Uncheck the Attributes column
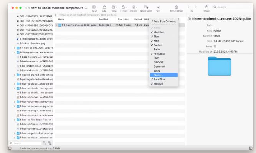The height and width of the screenshot is (153, 256). pos(164,53)
